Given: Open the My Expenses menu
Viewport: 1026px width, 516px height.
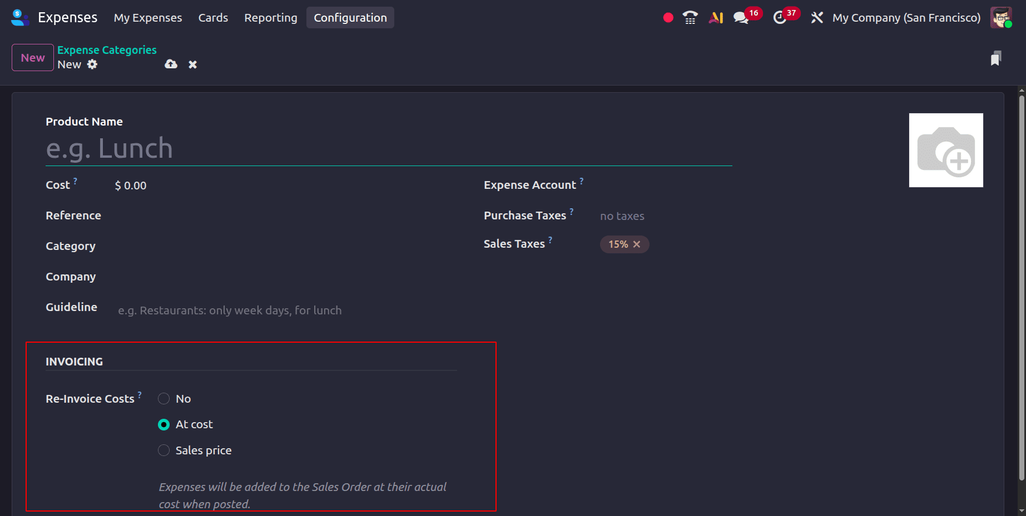Looking at the screenshot, I should [x=148, y=18].
